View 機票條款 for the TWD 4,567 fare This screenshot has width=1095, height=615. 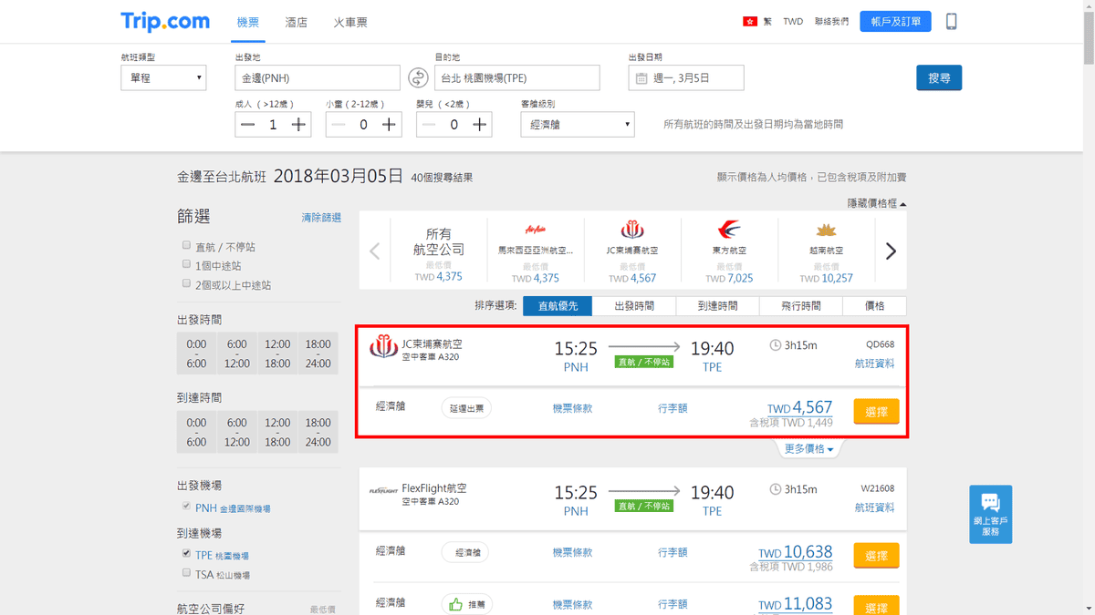pyautogui.click(x=572, y=408)
